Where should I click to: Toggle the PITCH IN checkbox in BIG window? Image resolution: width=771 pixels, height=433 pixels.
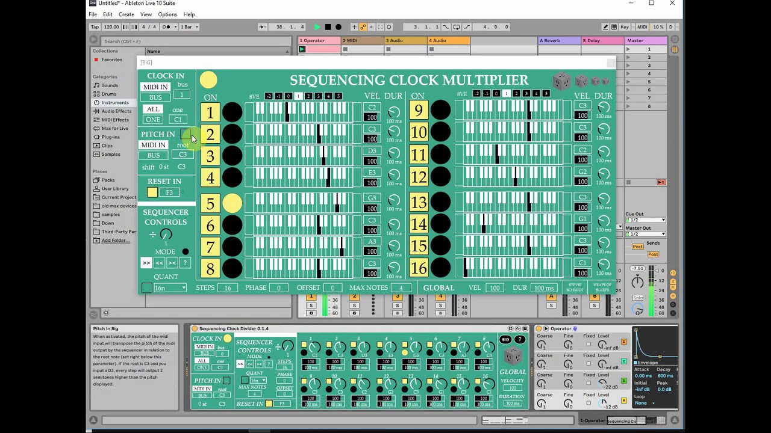185,134
